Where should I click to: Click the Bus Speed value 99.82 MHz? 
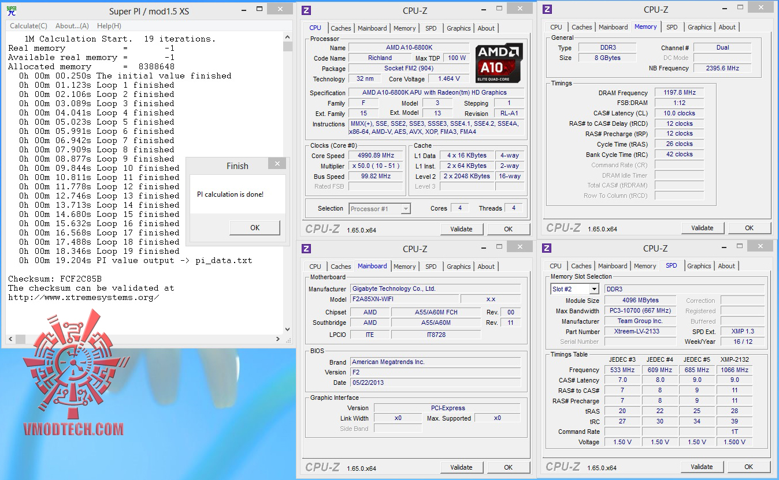376,177
